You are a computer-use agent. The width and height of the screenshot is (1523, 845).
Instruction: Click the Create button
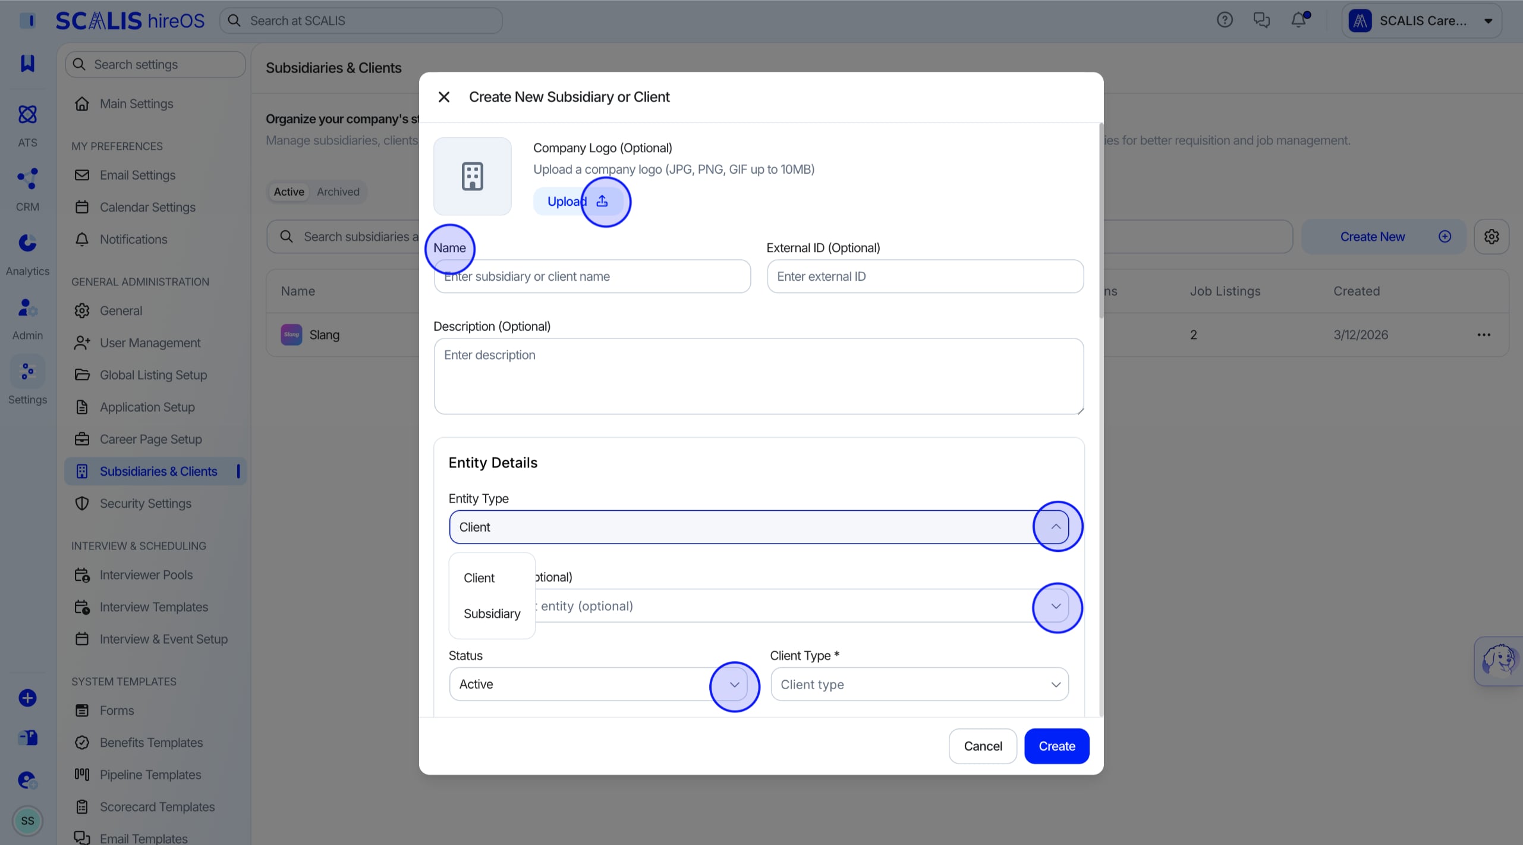pos(1056,746)
